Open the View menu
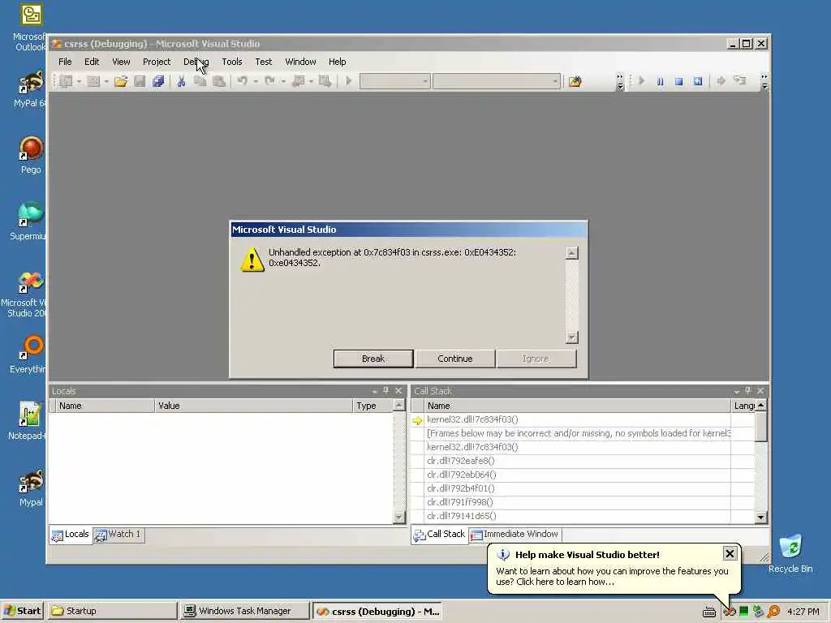The image size is (831, 623). 121,62
